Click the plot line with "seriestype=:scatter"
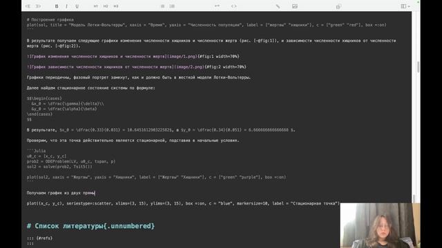Image resolution: width=442 pixels, height=248 pixels. click(x=183, y=204)
